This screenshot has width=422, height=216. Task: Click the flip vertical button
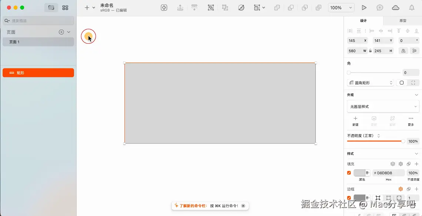(x=415, y=51)
